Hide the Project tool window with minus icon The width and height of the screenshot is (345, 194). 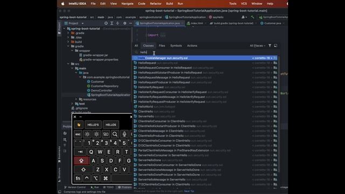tap(130, 23)
